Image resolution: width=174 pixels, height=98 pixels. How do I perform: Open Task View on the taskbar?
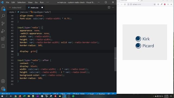(11, 96)
